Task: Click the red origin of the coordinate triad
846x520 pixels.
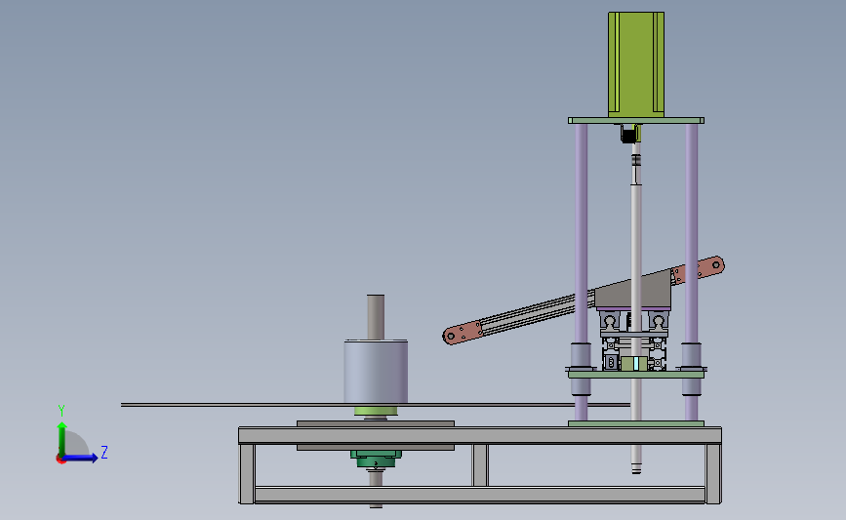Action: point(60,460)
